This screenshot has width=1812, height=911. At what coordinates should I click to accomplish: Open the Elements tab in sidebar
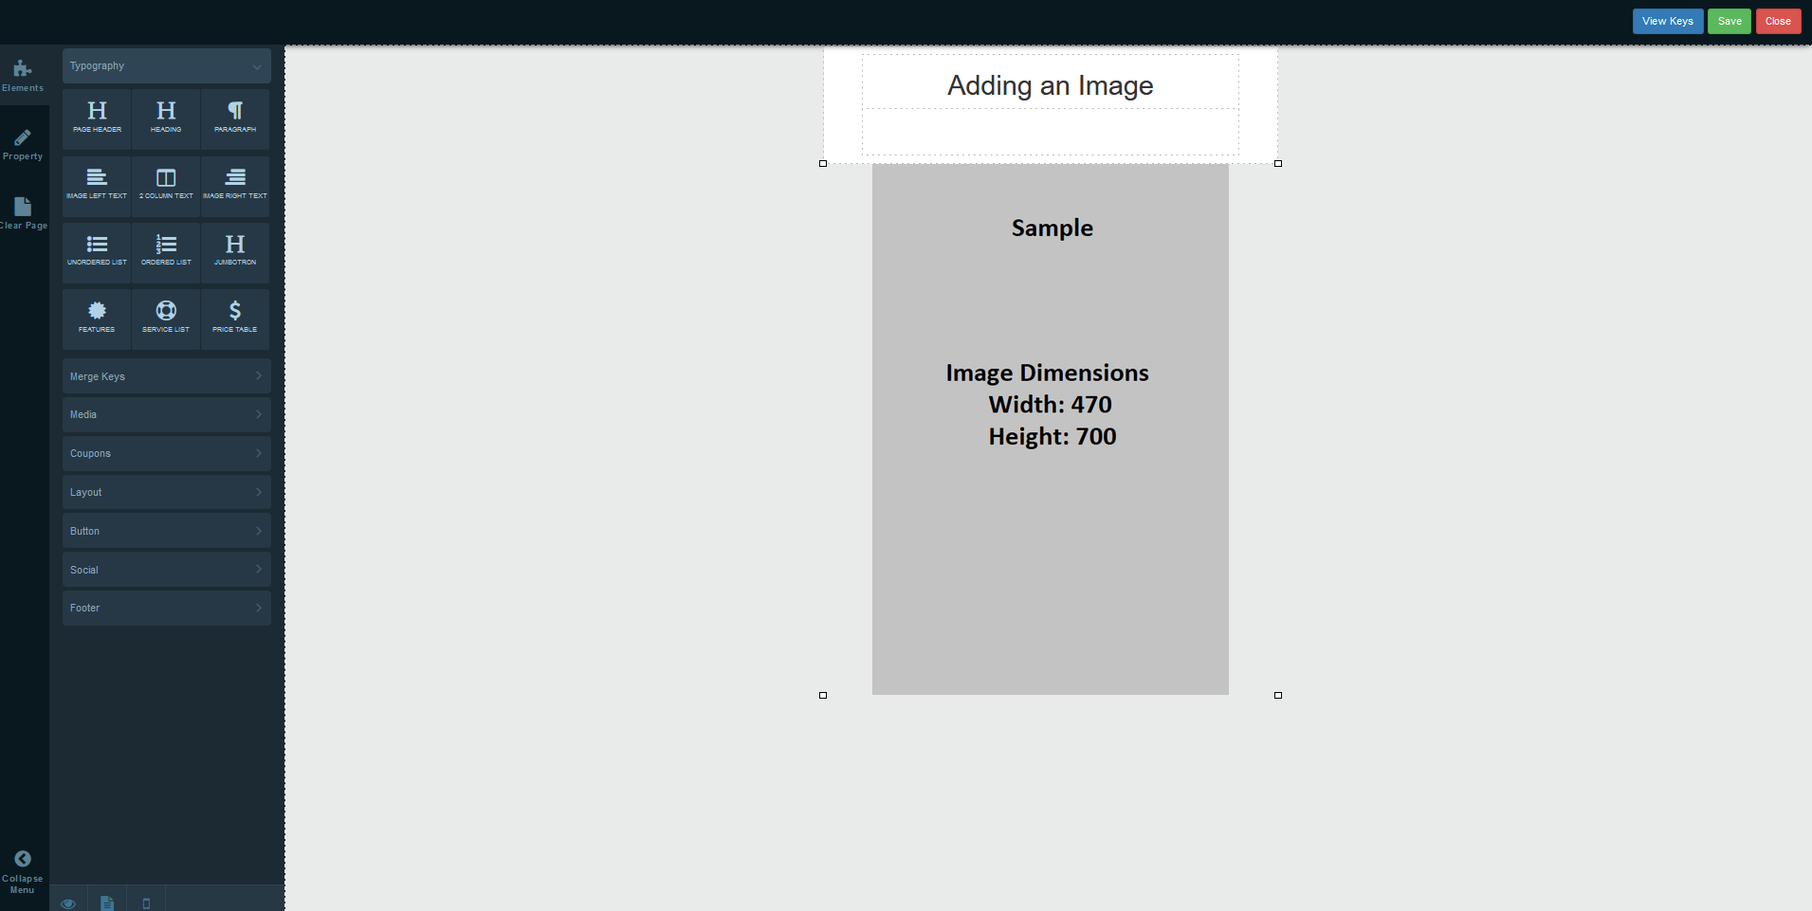tap(23, 76)
